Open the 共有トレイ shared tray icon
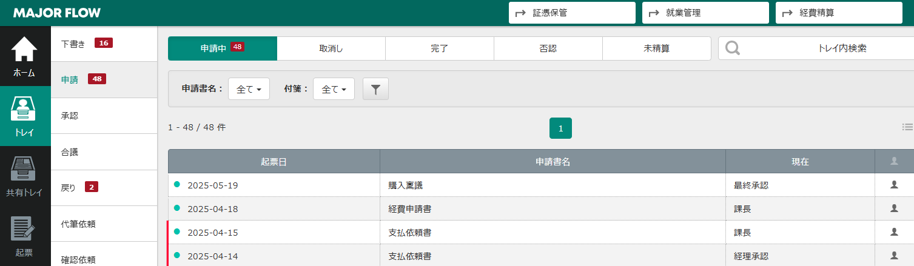This screenshot has width=914, height=266. pos(25,176)
